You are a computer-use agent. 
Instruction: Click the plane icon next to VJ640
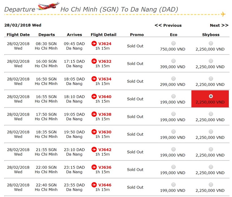coord(94,97)
